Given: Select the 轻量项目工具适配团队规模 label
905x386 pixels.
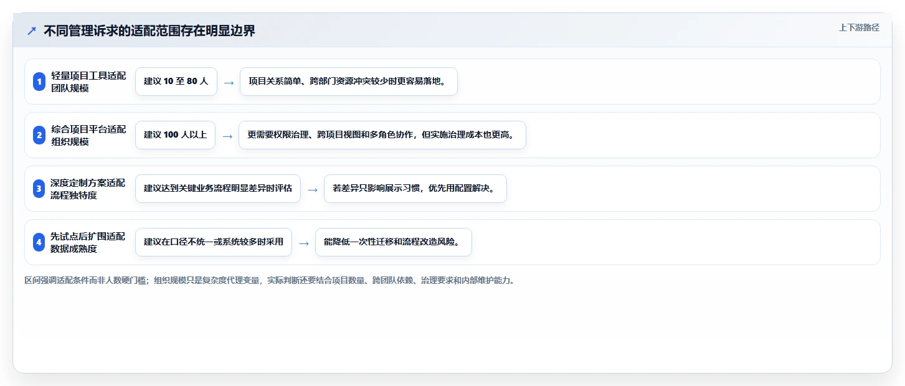Looking at the screenshot, I should pyautogui.click(x=88, y=82).
